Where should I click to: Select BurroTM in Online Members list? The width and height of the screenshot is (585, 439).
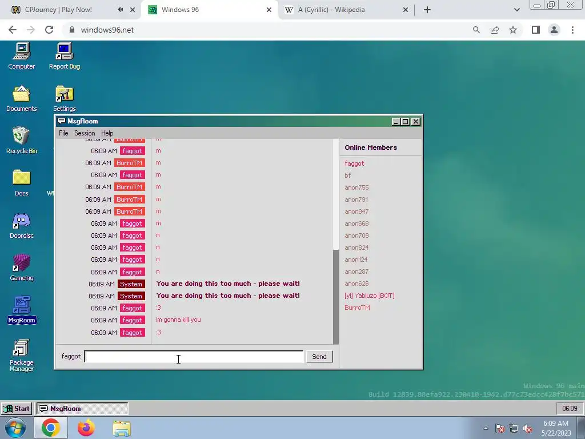coord(358,308)
